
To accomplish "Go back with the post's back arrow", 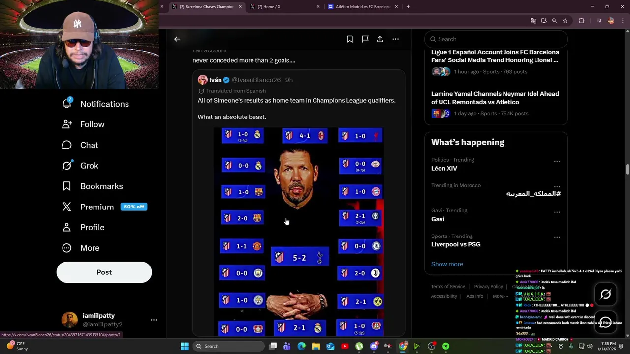I will (x=177, y=39).
